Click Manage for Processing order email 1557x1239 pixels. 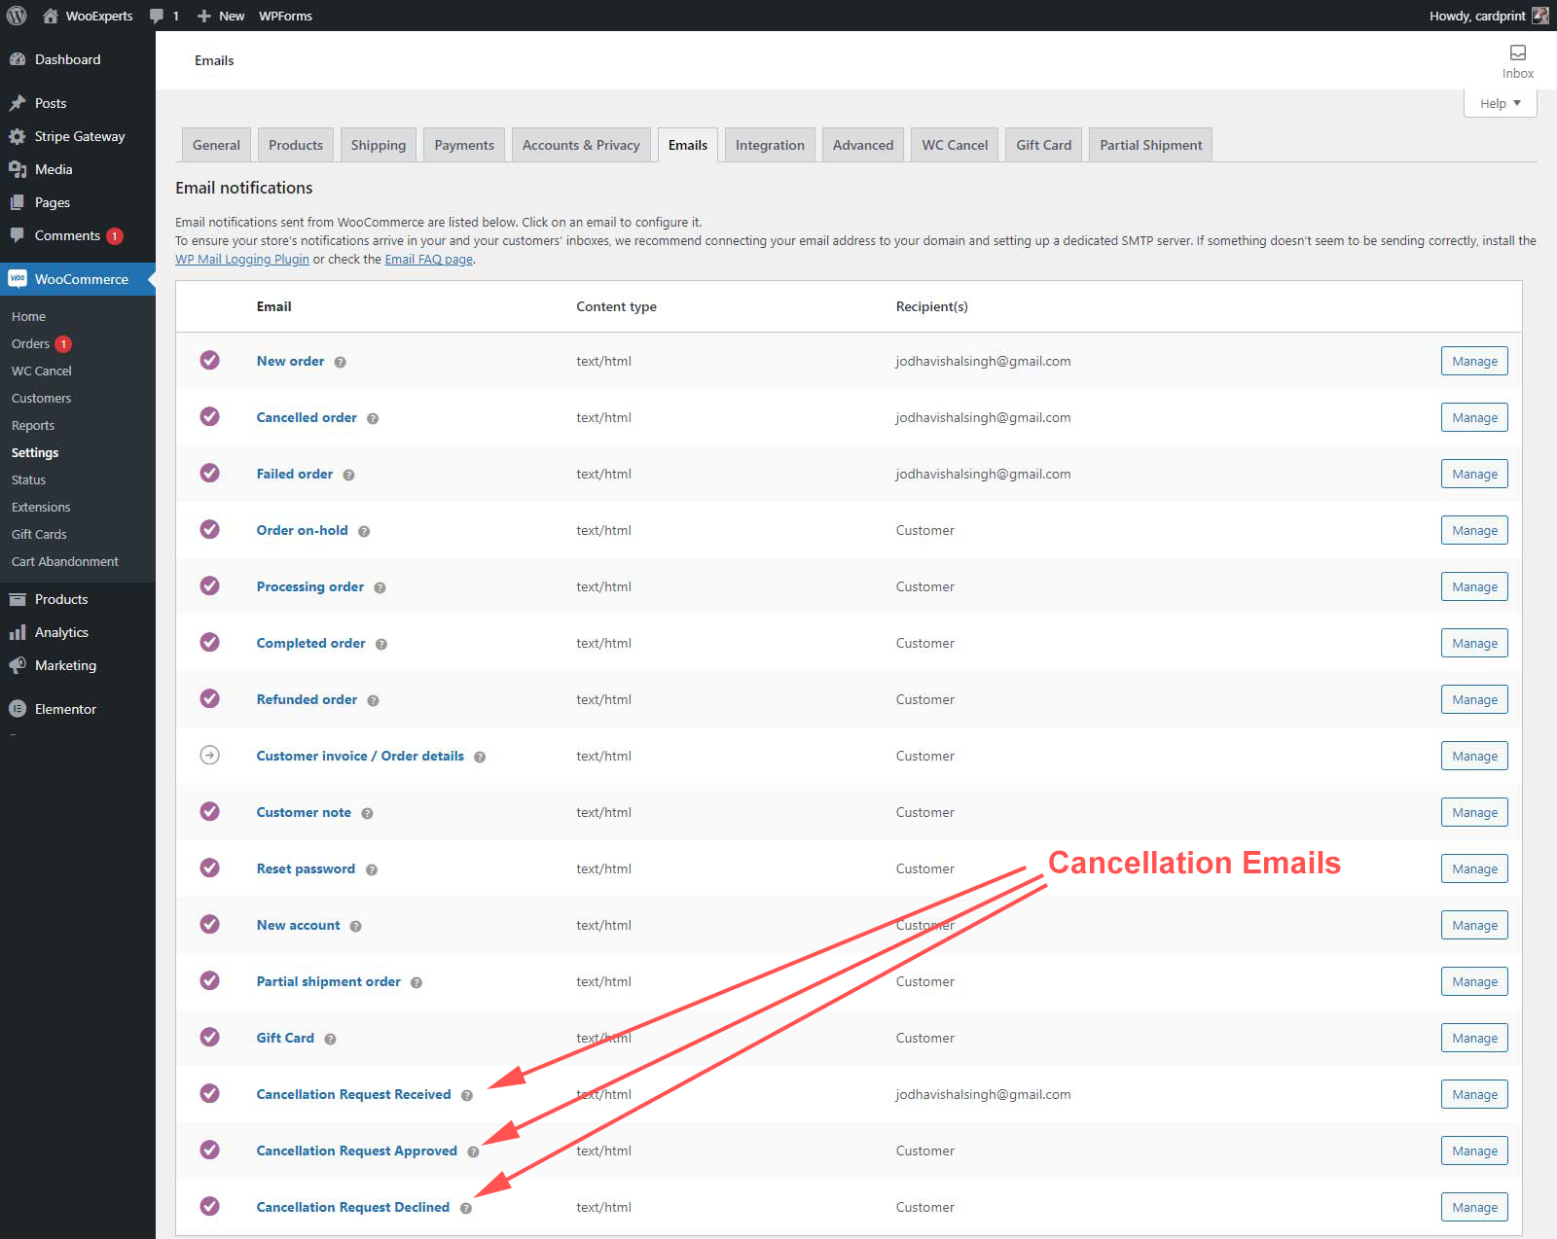click(x=1474, y=586)
